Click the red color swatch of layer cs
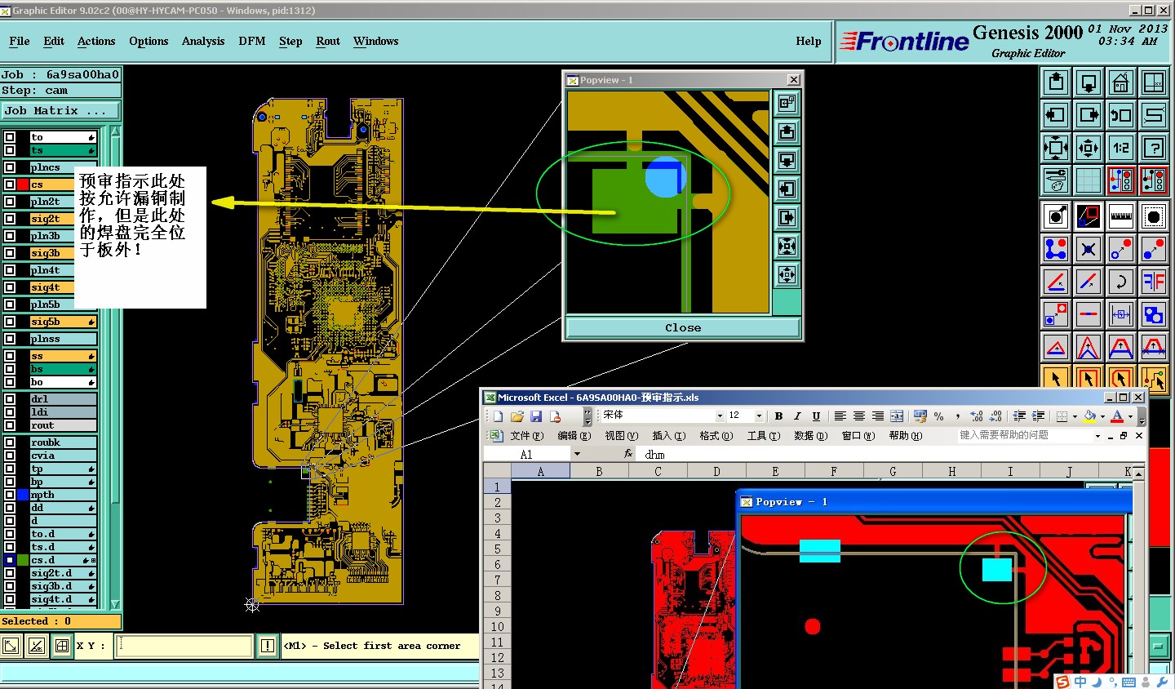The image size is (1175, 689). point(23,184)
